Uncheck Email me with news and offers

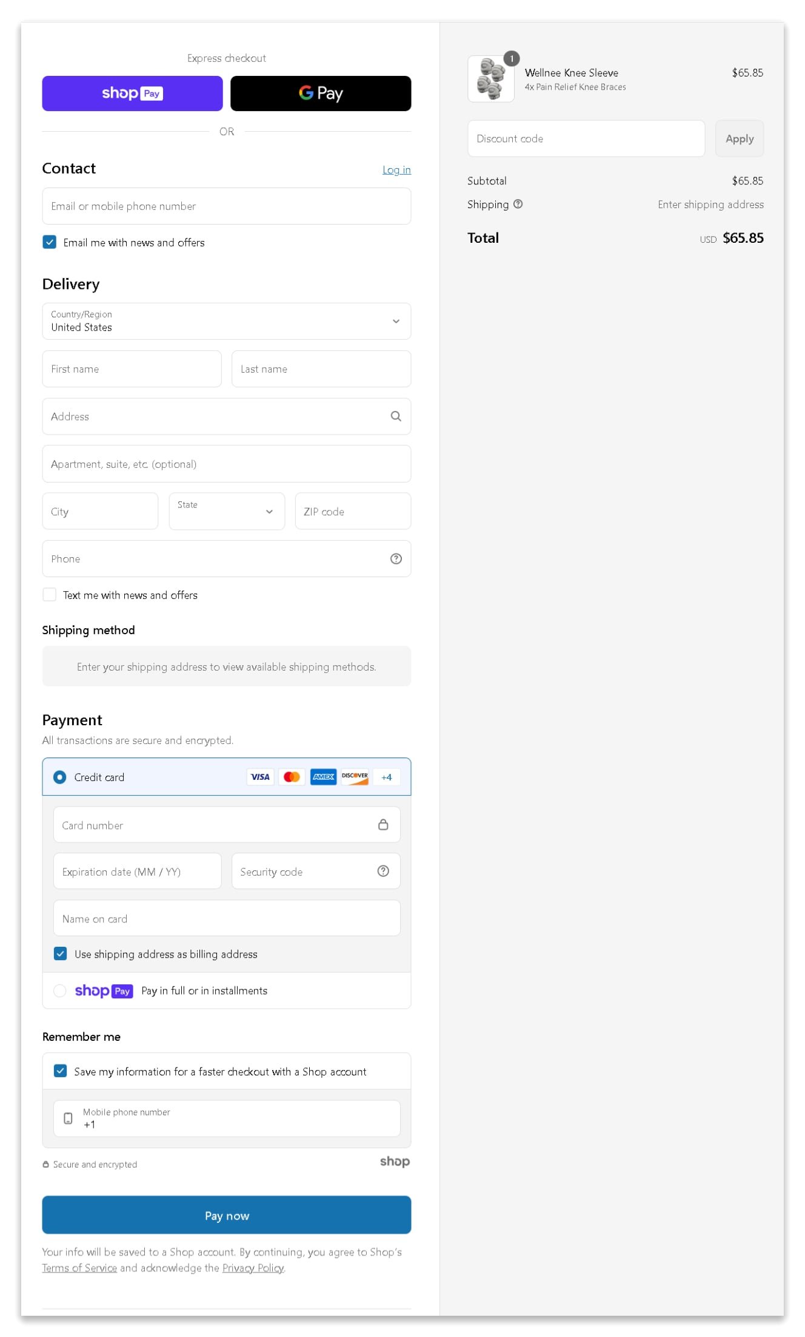[50, 242]
